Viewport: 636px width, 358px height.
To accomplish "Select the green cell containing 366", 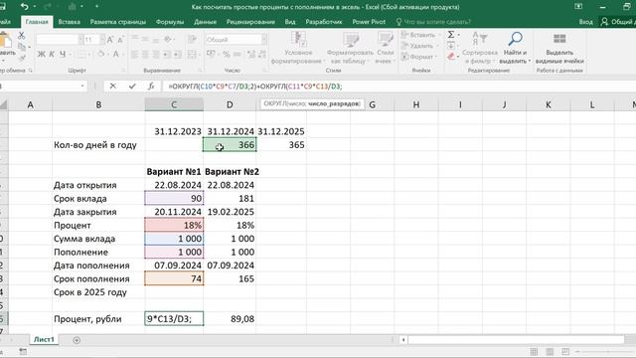I will click(230, 145).
